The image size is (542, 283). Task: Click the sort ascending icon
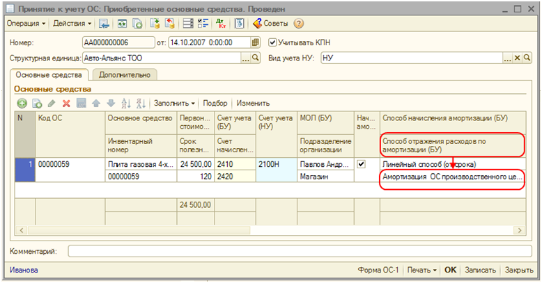tap(126, 103)
